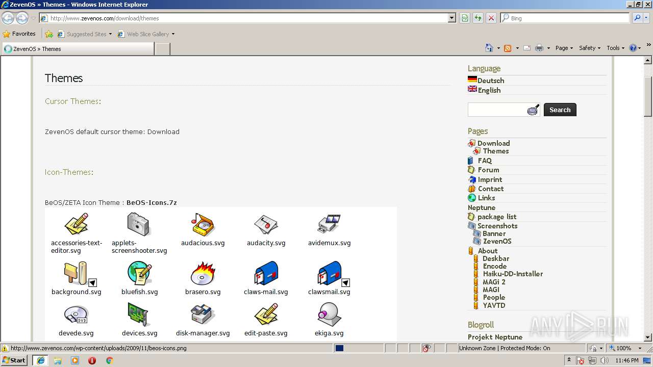This screenshot has width=653, height=367.
Task: Open the Favorites panel
Action: point(19,34)
